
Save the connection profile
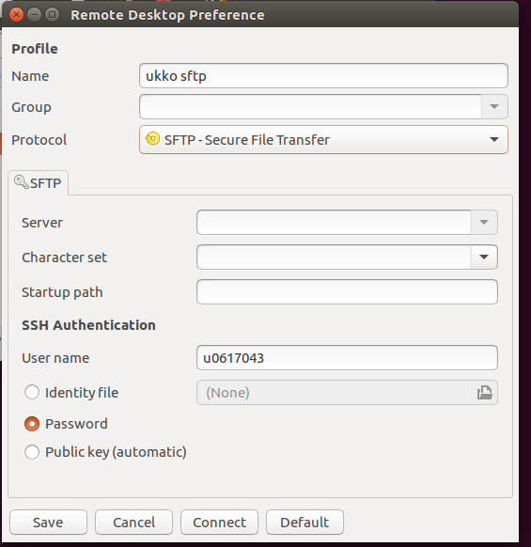[48, 523]
